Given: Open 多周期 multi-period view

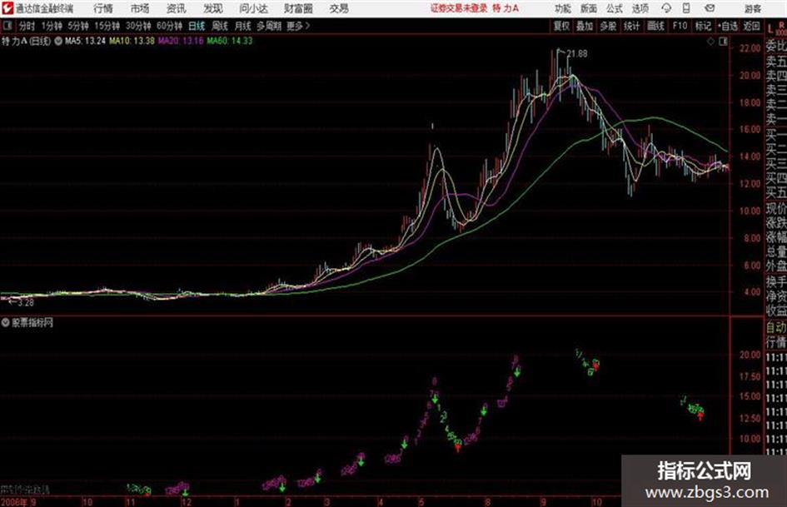Looking at the screenshot, I should [269, 26].
